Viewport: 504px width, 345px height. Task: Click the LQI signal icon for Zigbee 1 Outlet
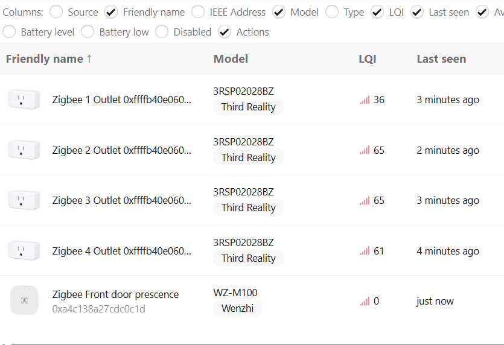[365, 100]
